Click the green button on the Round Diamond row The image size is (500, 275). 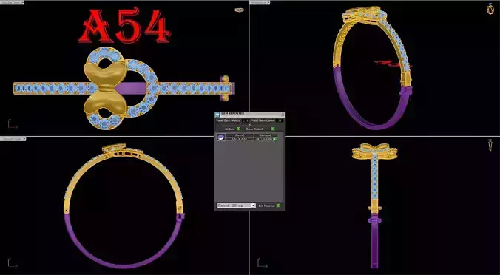[275, 139]
